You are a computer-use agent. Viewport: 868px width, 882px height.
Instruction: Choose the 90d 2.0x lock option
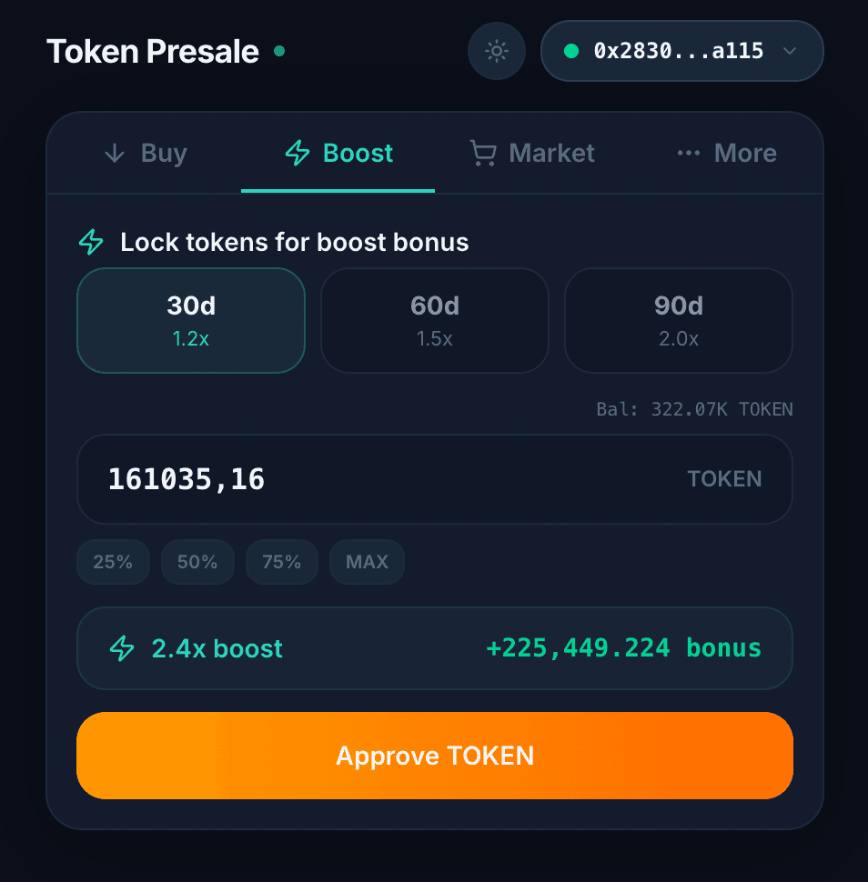click(x=679, y=320)
